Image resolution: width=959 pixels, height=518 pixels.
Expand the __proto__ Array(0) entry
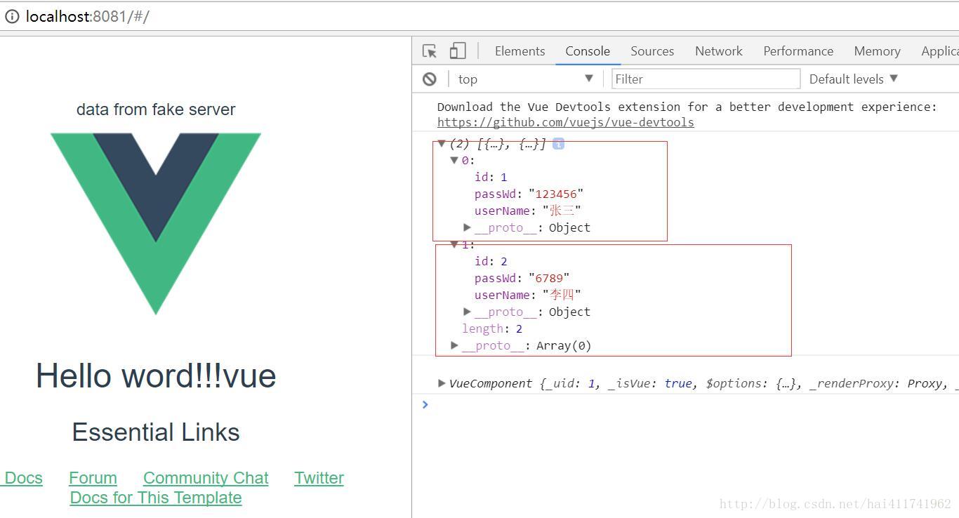454,345
